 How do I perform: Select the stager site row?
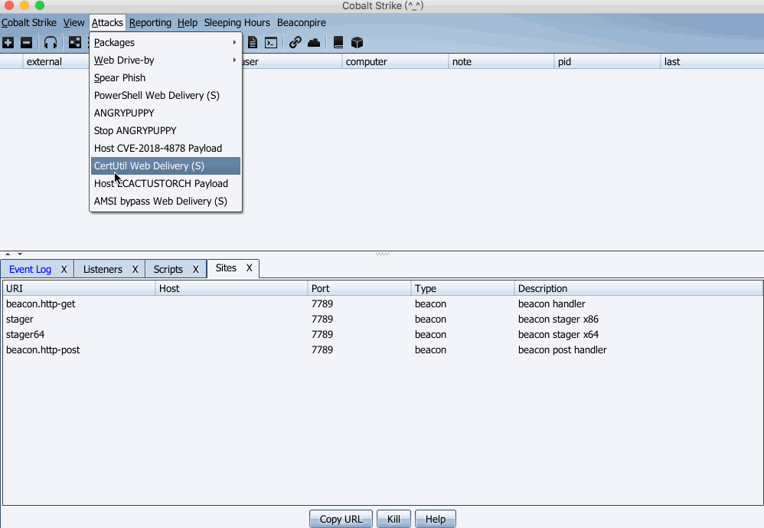(383, 320)
